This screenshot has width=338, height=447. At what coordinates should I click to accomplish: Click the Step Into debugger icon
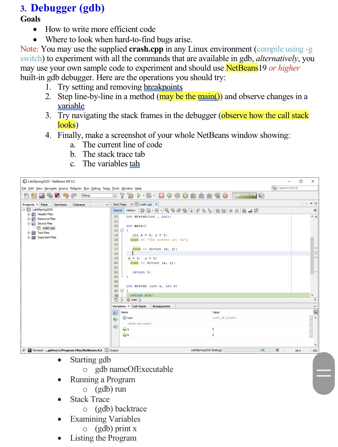click(x=201, y=196)
